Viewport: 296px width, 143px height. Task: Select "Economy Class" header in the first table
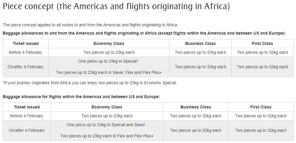click(x=109, y=43)
